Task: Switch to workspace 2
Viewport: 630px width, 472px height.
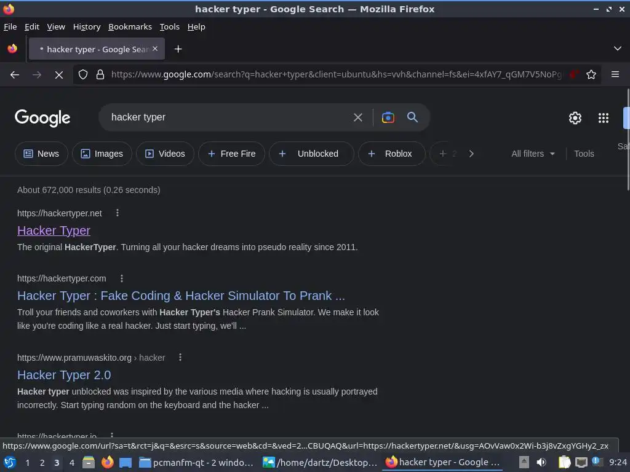Action: (42, 463)
